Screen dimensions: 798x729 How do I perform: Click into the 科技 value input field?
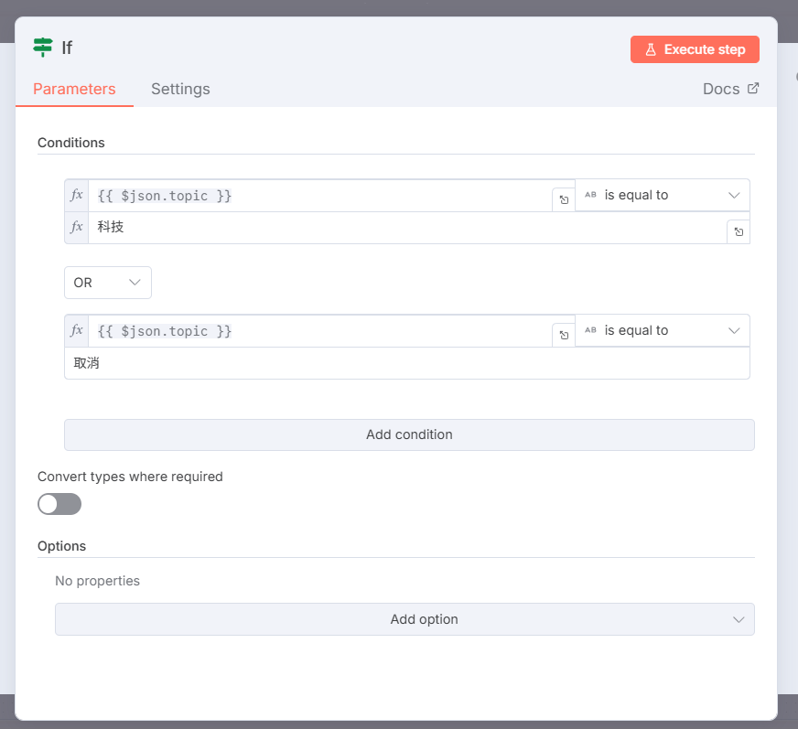pos(403,228)
